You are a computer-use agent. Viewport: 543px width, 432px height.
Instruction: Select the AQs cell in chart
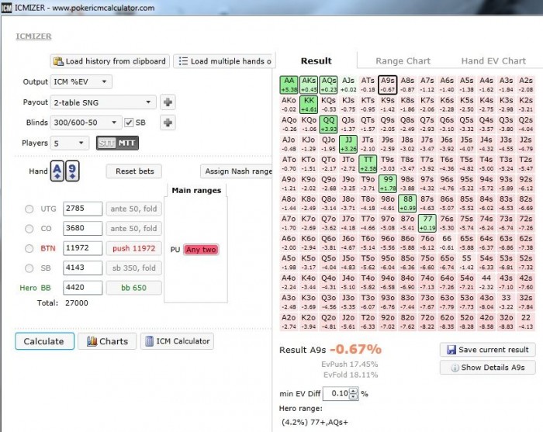point(328,85)
